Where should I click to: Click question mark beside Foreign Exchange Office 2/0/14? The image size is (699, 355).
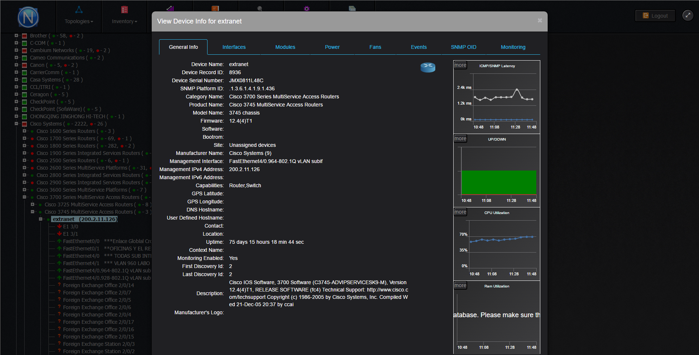coord(60,285)
